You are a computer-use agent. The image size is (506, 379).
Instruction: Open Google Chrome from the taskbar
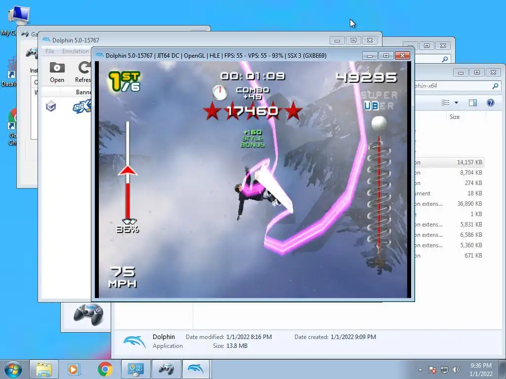pyautogui.click(x=105, y=369)
